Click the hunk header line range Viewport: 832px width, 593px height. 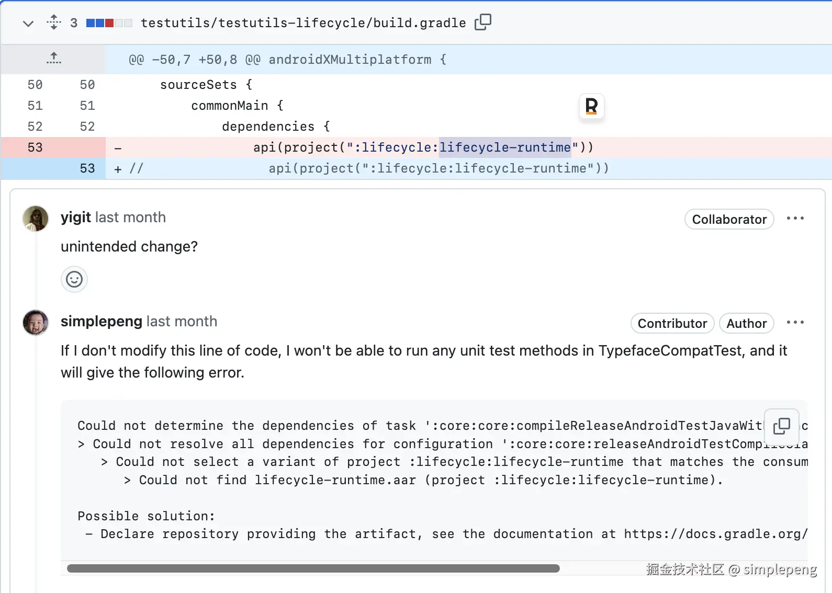[x=194, y=60]
